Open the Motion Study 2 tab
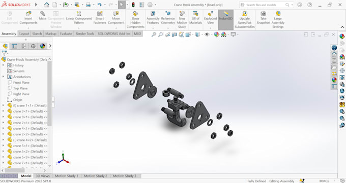The height and width of the screenshot is (183, 346). click(96, 176)
